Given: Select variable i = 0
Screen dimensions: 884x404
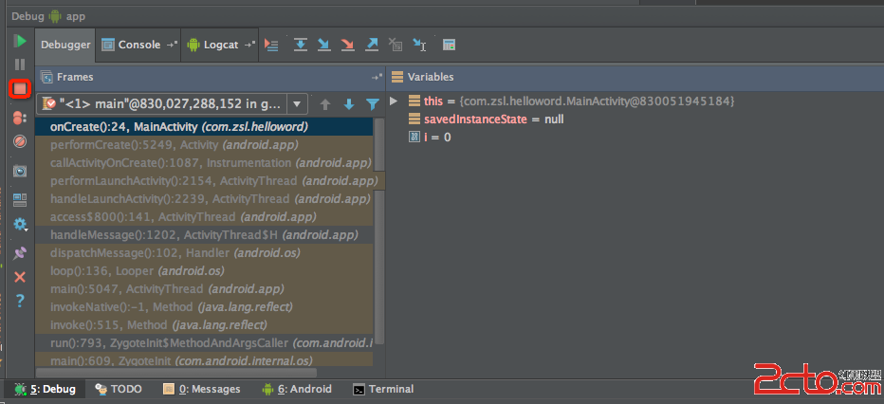Looking at the screenshot, I should click(430, 137).
